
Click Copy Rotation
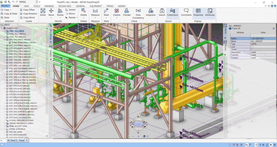tap(29, 14)
